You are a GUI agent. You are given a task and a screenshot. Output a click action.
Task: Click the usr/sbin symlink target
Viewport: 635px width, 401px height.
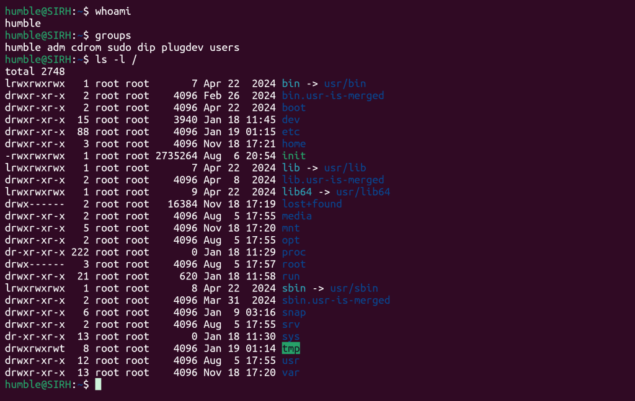point(353,288)
